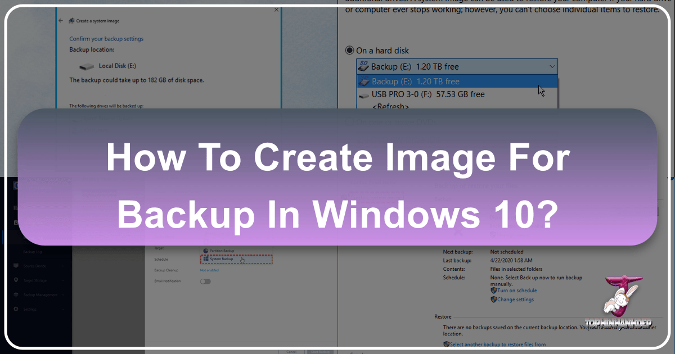Close the Create a system image dialog
The image size is (675, 354).
276,10
